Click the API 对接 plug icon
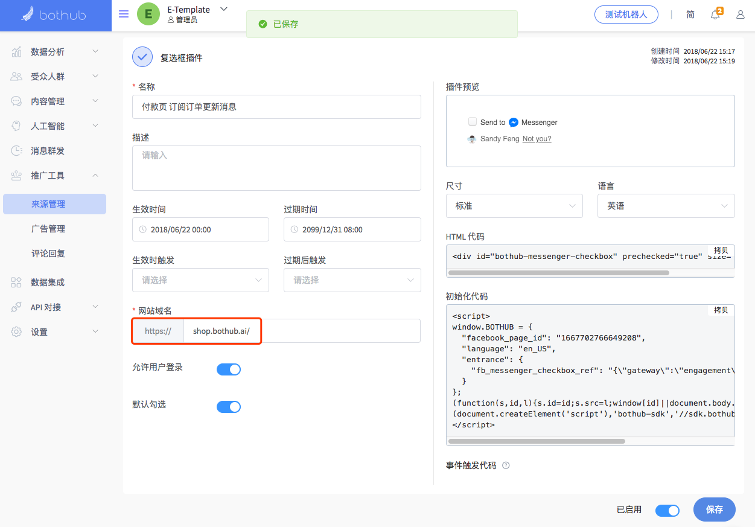 pos(16,307)
